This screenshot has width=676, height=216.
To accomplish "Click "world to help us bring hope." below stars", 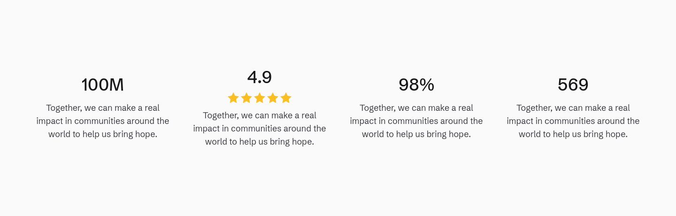I will pos(260,142).
